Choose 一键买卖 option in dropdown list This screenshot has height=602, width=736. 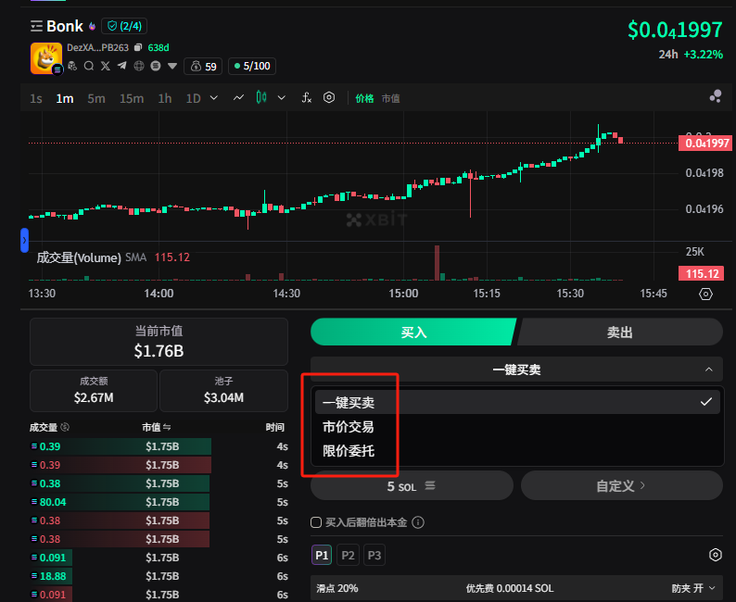click(517, 402)
